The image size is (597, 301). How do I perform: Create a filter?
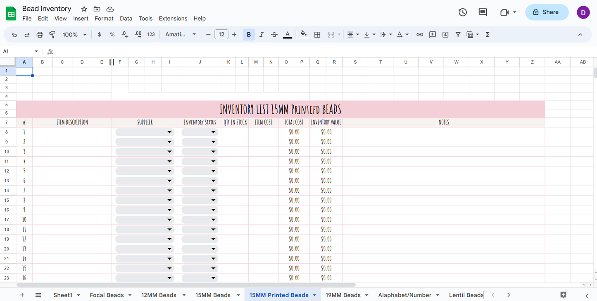[x=458, y=35]
